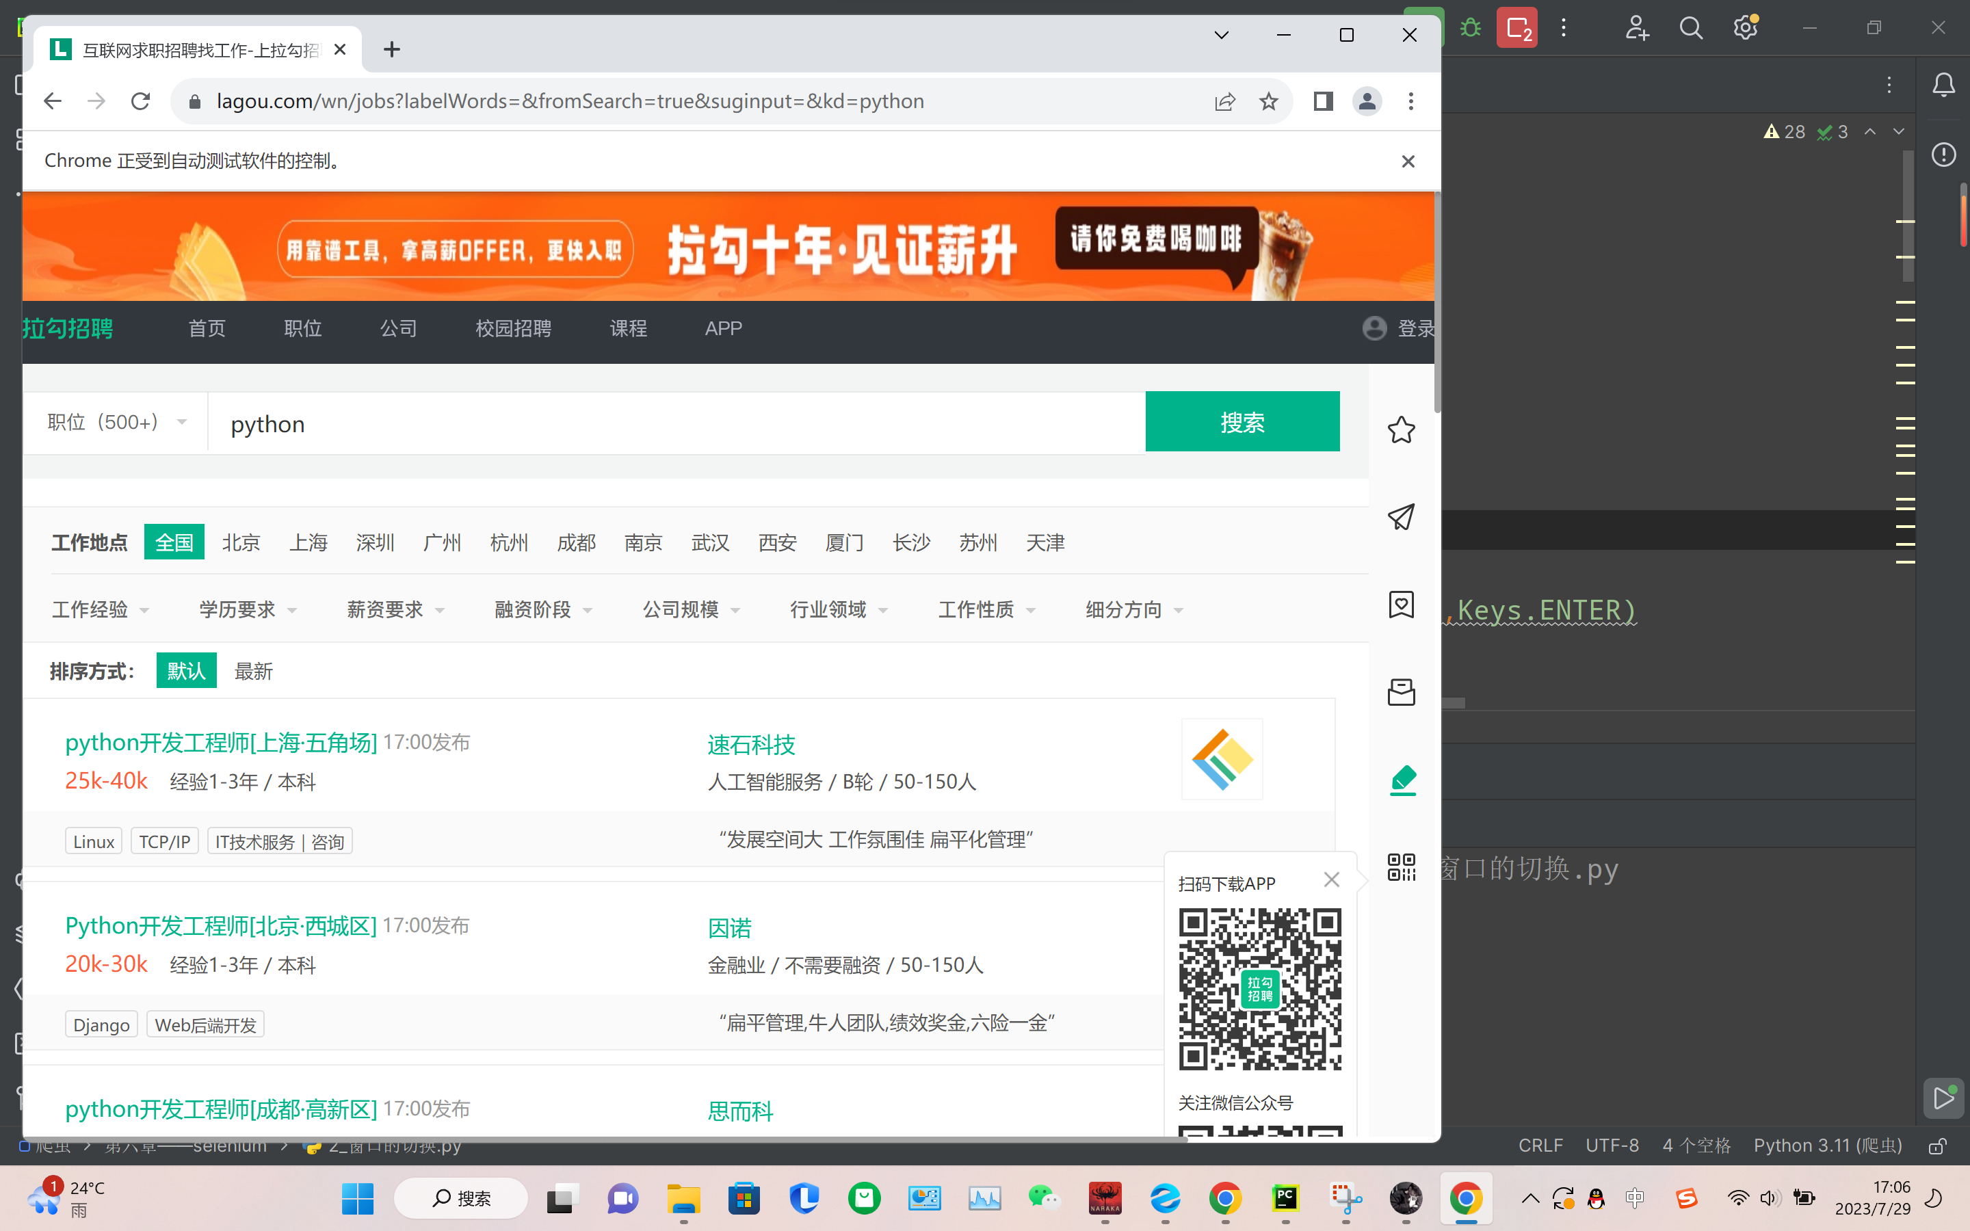Select 成都 work location

(575, 542)
